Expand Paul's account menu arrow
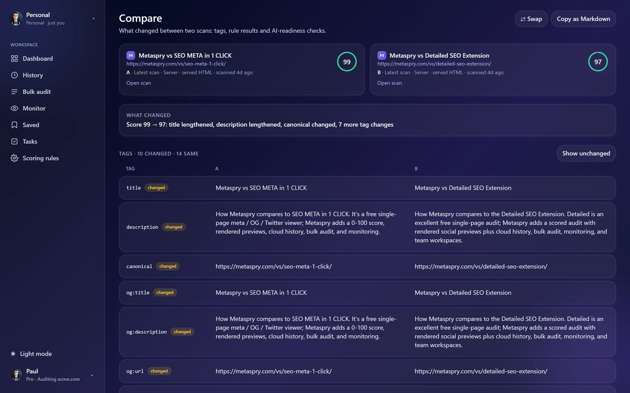Image resolution: width=630 pixels, height=393 pixels. click(x=92, y=375)
